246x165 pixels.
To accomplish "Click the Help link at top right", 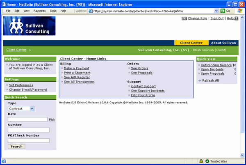I will 230,18.
